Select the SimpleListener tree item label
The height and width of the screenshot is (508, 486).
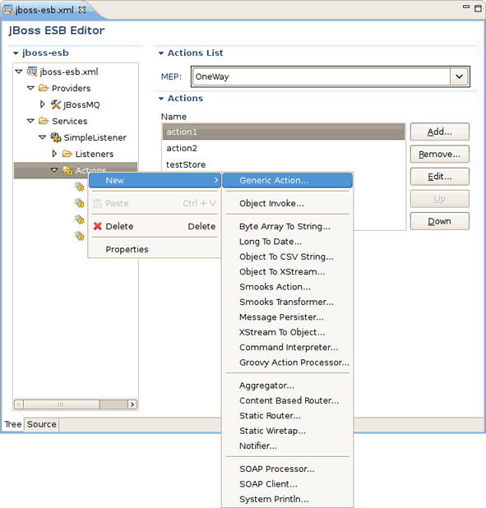[x=95, y=137]
